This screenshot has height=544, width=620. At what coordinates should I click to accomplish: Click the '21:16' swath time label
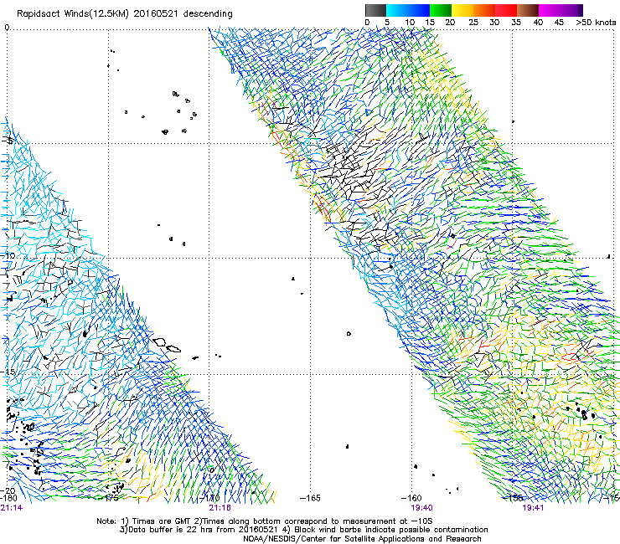point(220,508)
